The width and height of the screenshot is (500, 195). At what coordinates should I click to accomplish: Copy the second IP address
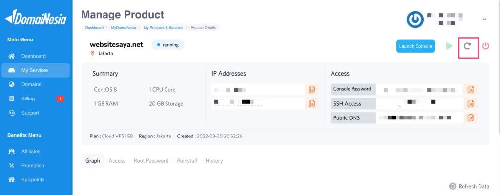tap(312, 103)
